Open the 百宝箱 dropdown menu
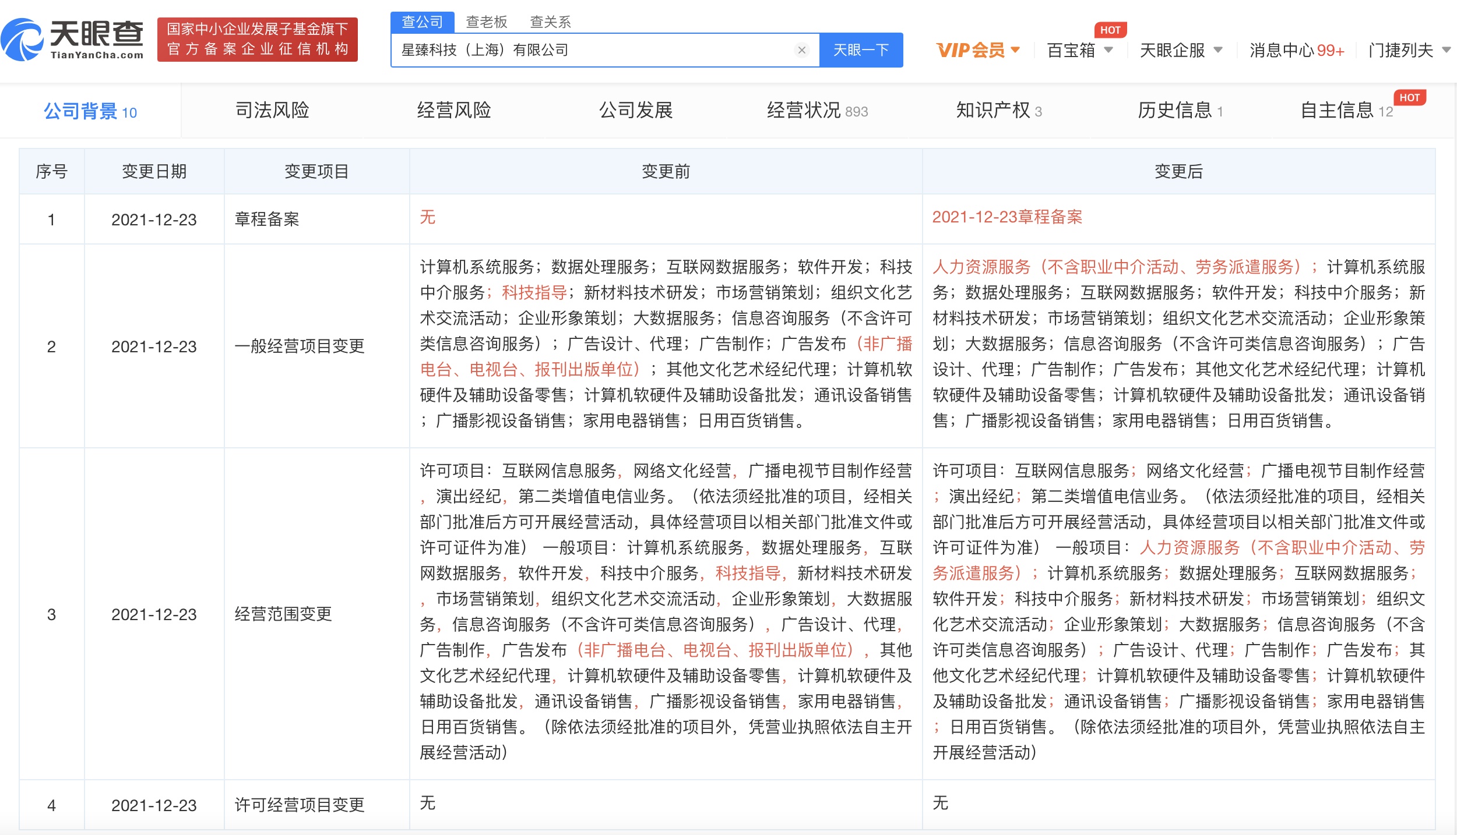The height and width of the screenshot is (835, 1457). pos(1079,50)
